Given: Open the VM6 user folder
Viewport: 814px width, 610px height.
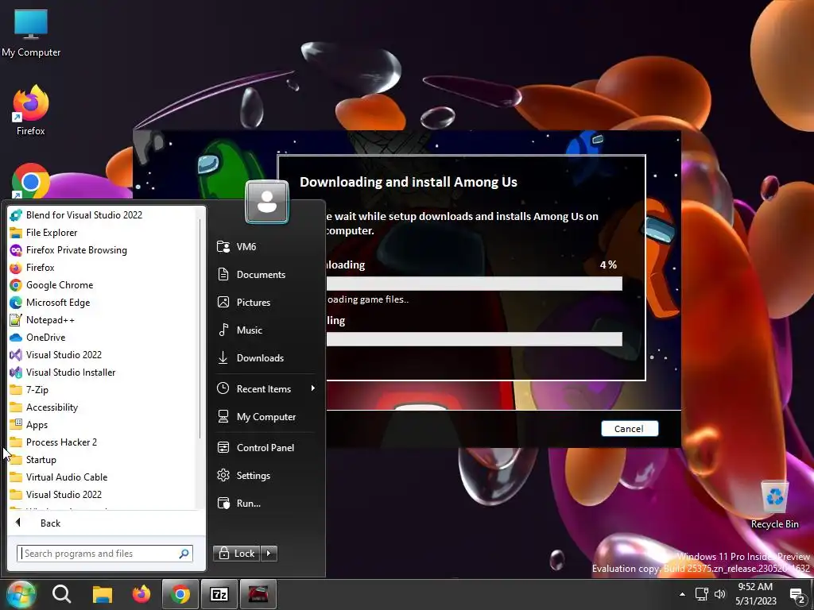Looking at the screenshot, I should tap(266, 247).
